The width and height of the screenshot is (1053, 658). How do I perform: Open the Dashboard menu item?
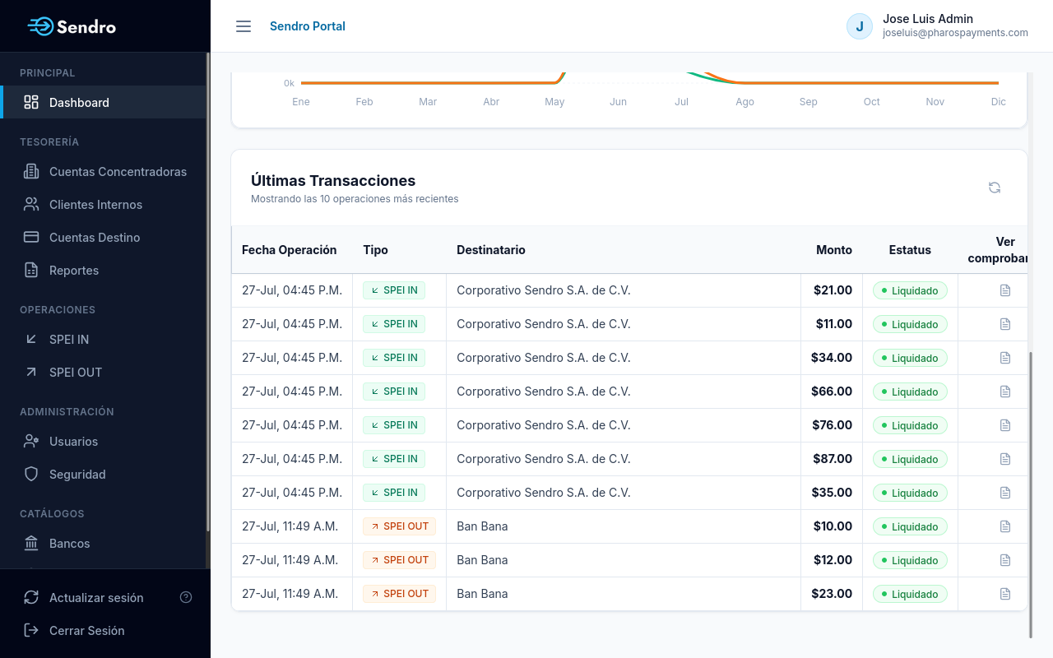pos(103,102)
